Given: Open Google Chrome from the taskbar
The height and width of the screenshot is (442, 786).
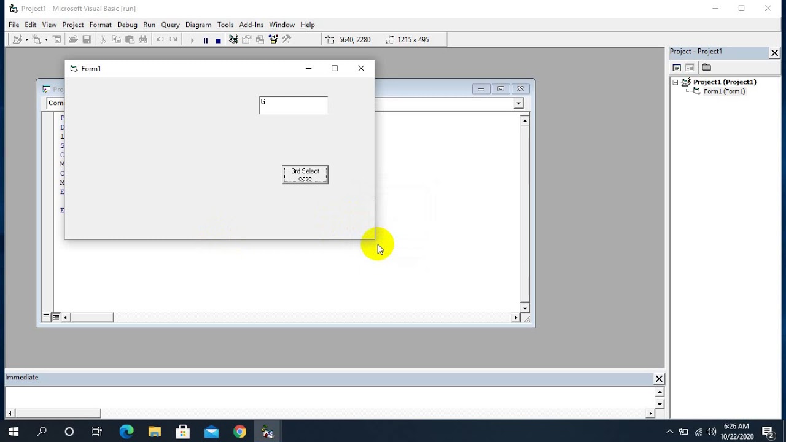Looking at the screenshot, I should [239, 432].
